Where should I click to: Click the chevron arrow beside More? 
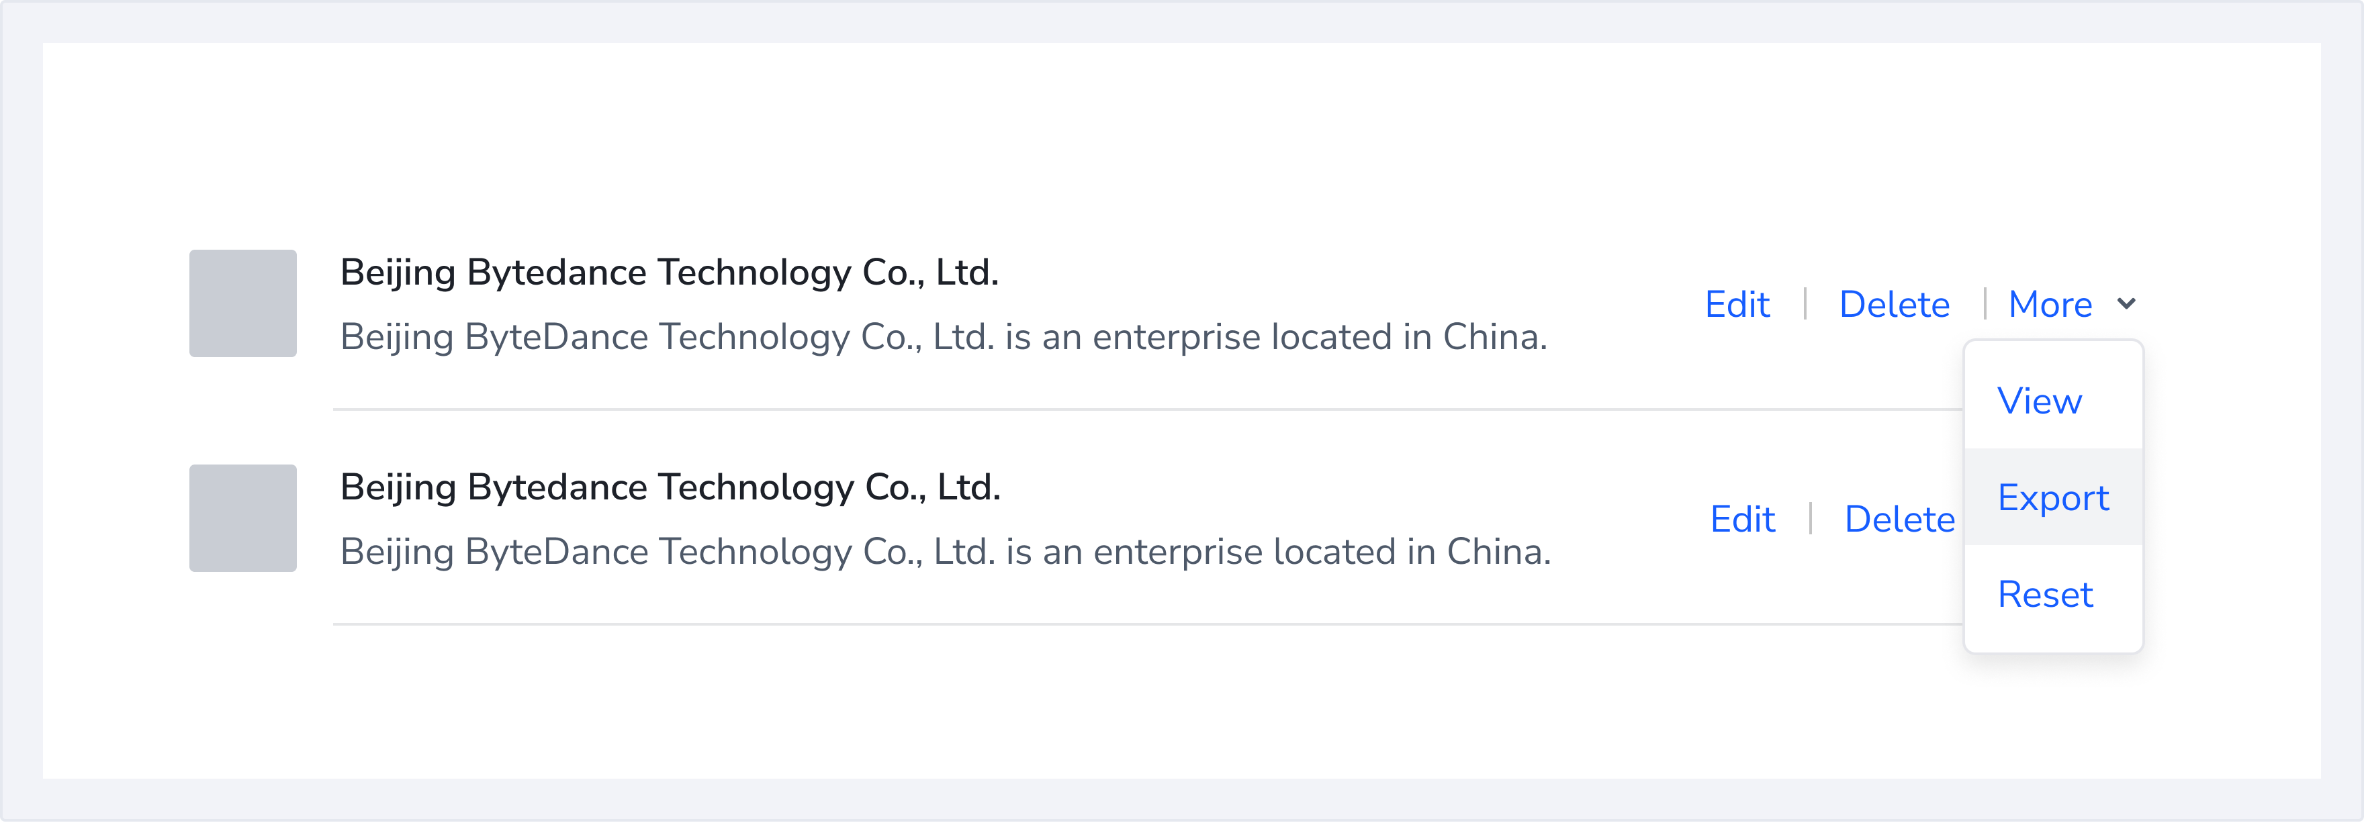[x=2126, y=304]
